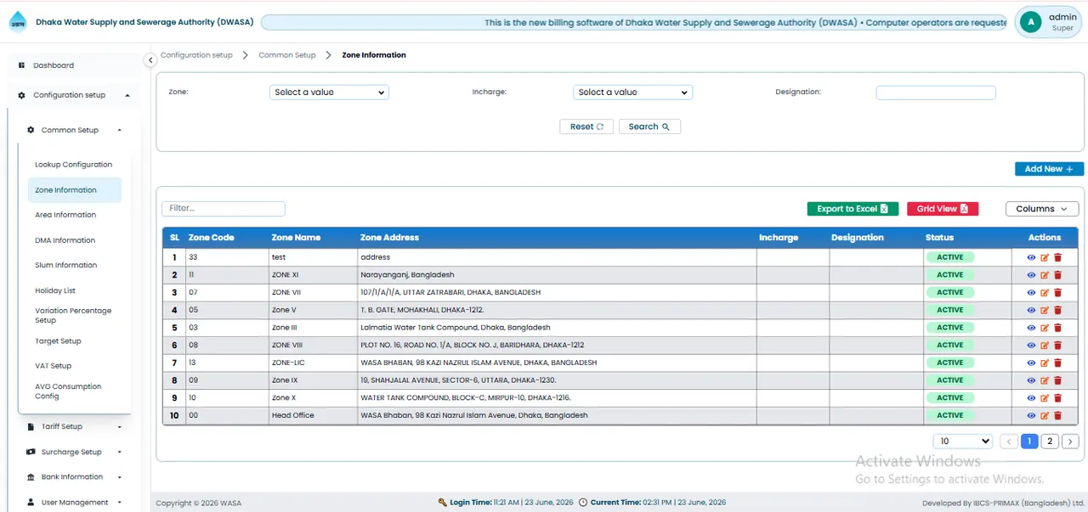Collapse Configuration setup menu
Image resolution: width=1088 pixels, height=512 pixels.
pyautogui.click(x=73, y=95)
